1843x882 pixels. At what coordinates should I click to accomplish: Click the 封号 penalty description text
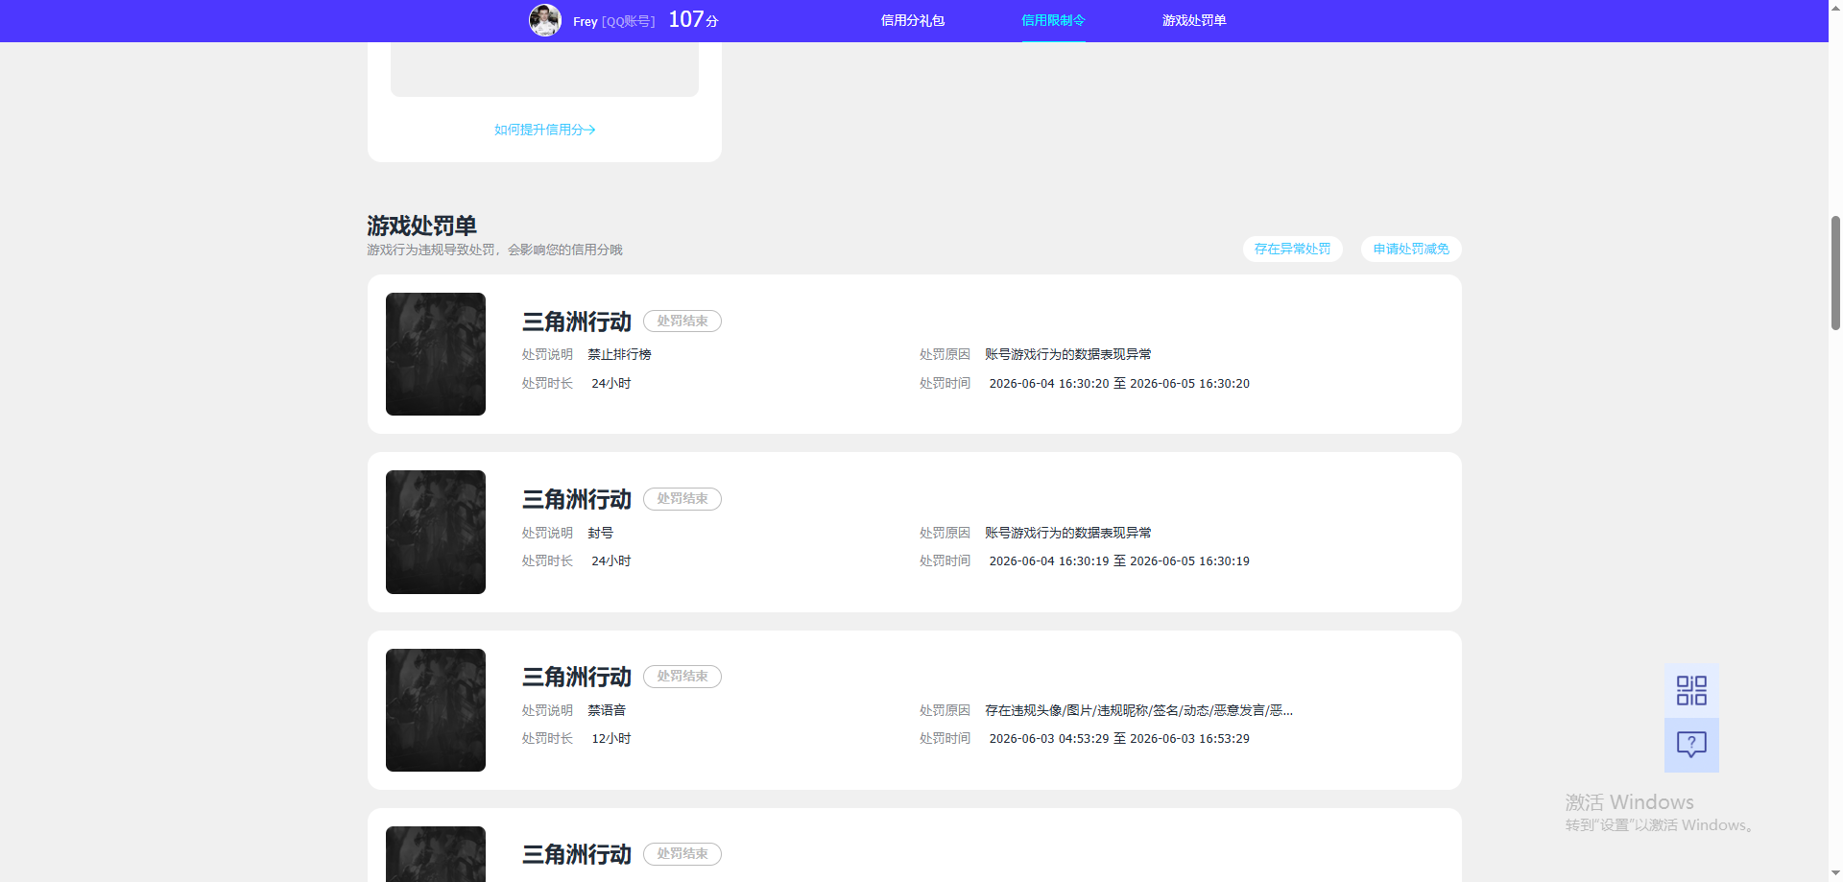point(600,533)
